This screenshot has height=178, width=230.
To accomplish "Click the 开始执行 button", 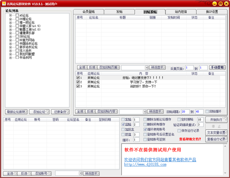I will pyautogui.click(x=216, y=120).
